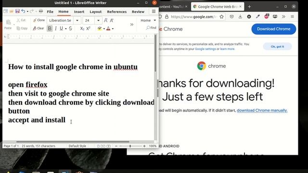Click the font size field showing 24
This screenshot has width=308, height=173.
(x=89, y=20)
